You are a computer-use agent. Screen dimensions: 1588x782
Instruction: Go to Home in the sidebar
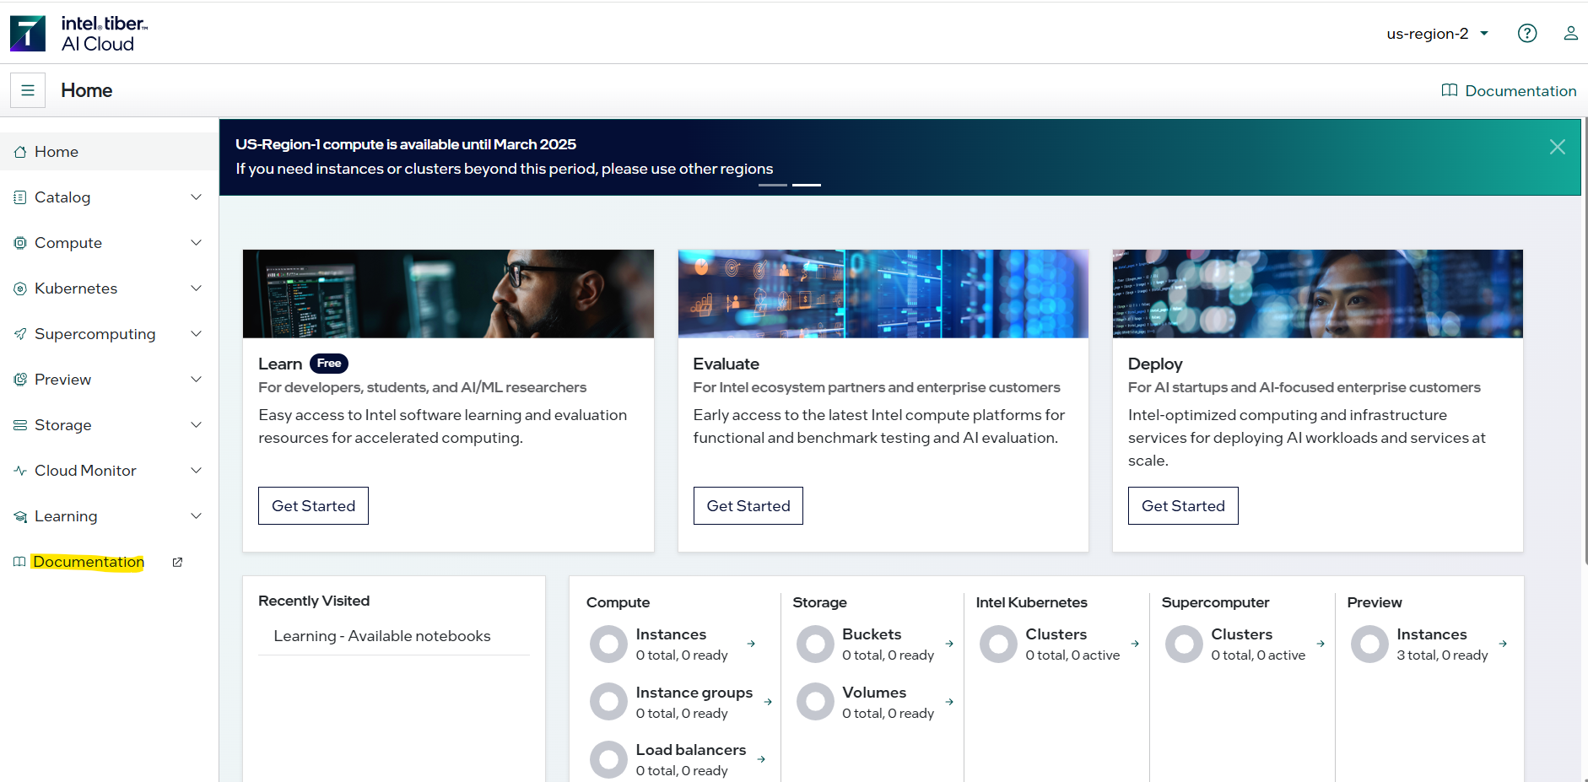coord(109,152)
